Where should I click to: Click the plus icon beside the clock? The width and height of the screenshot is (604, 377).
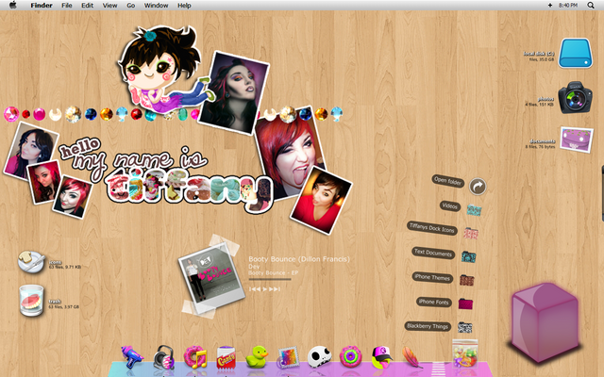click(x=550, y=6)
